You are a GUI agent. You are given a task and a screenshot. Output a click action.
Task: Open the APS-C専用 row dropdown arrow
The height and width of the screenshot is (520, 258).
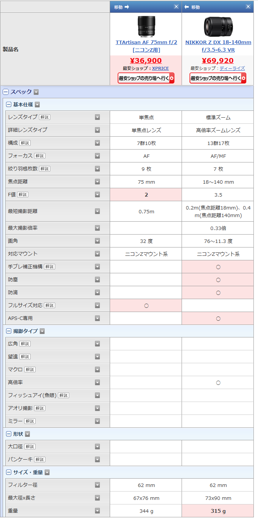[97, 318]
